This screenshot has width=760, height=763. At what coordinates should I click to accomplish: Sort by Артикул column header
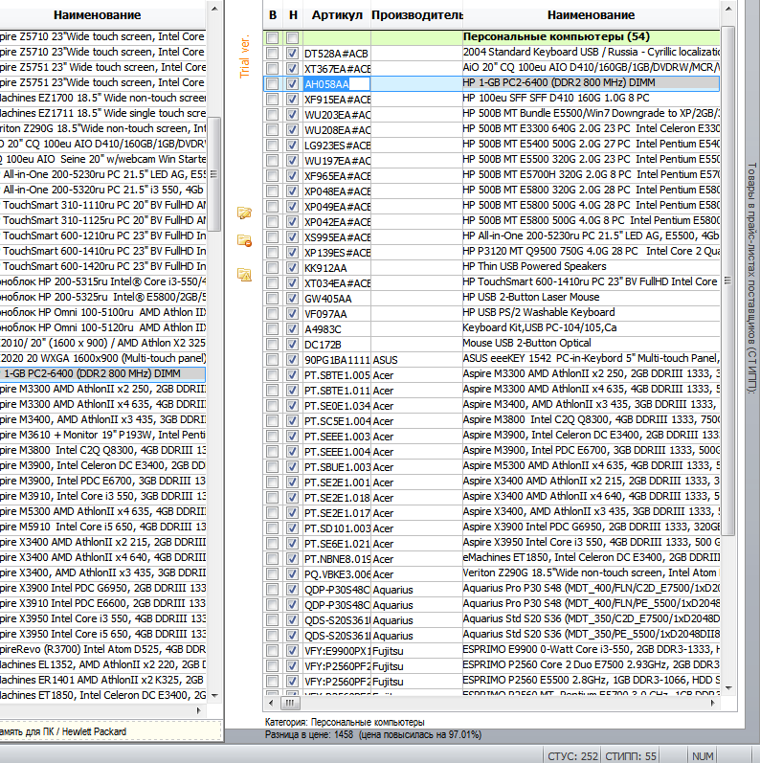coord(337,15)
